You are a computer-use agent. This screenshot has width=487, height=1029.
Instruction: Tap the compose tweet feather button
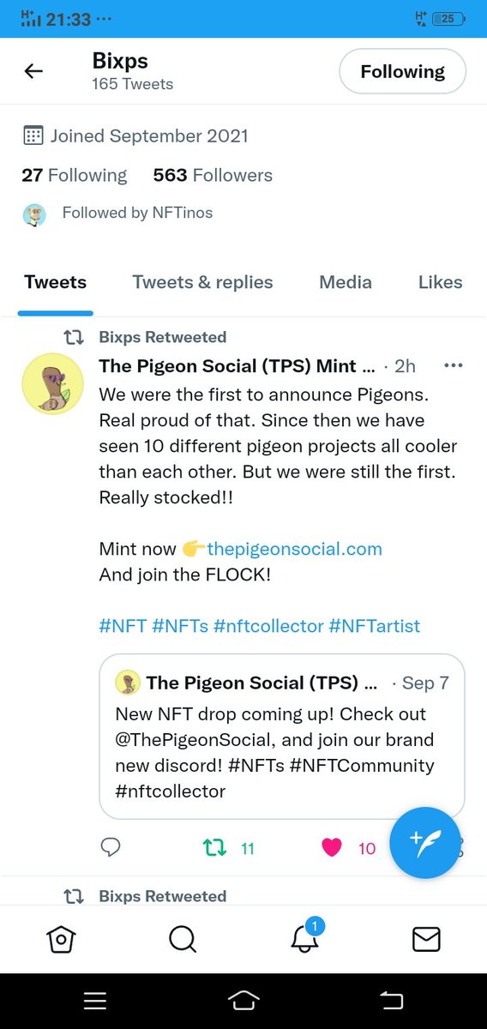[x=425, y=843]
